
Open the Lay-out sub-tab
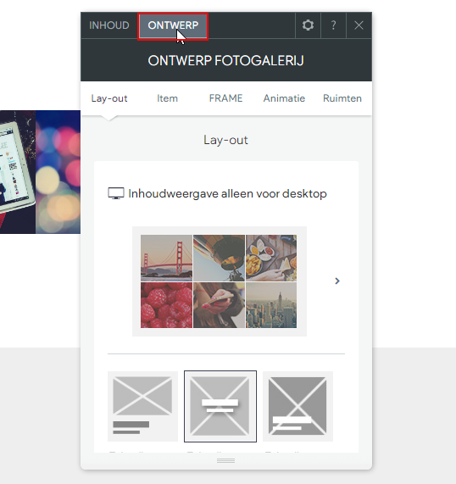109,98
